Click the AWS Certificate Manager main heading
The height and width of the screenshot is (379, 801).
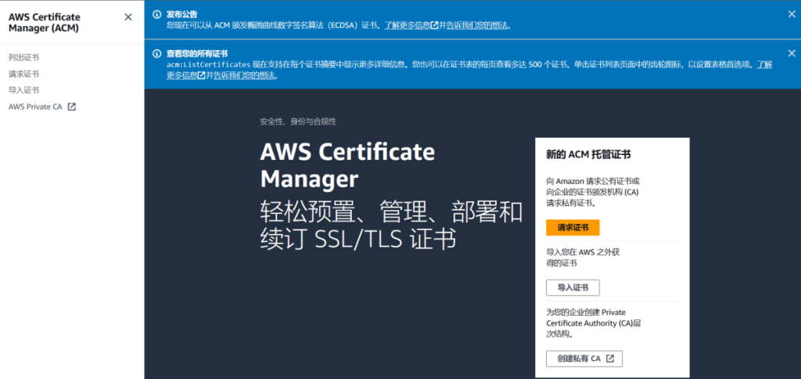click(347, 165)
